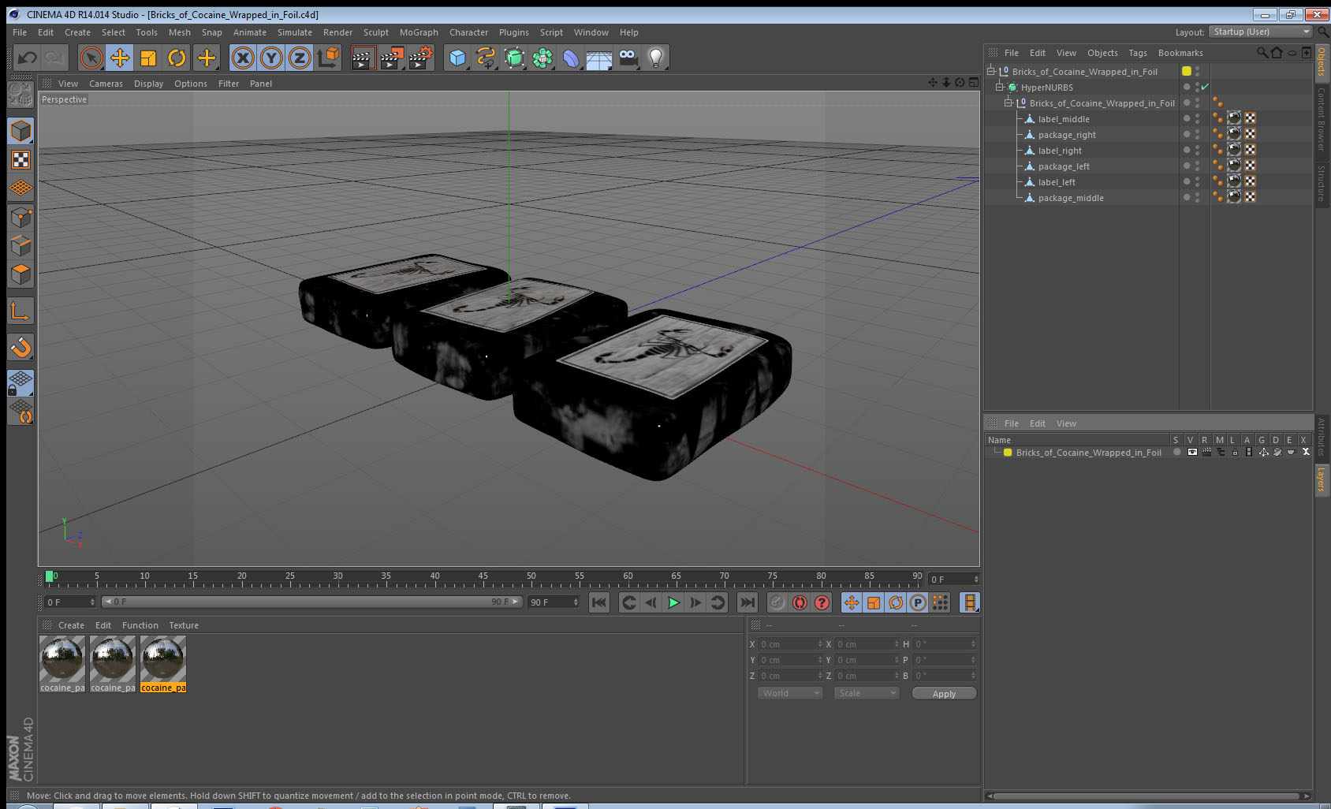Enable the Axis mode L icon

(x=21, y=311)
